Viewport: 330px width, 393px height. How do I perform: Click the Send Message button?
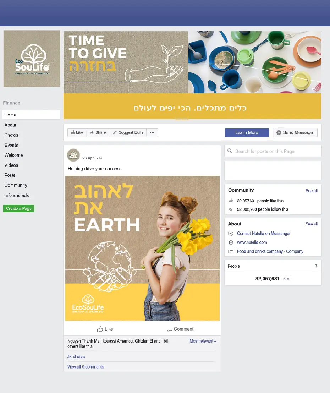coord(295,132)
